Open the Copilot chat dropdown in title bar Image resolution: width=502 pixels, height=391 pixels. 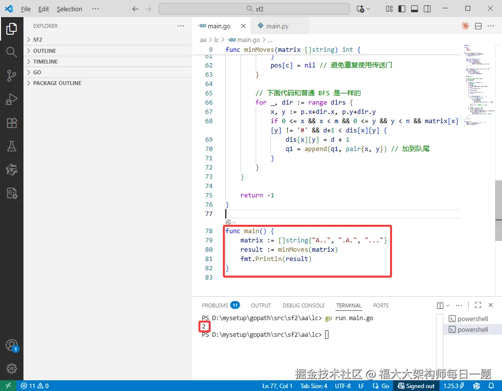pyautogui.click(x=363, y=9)
